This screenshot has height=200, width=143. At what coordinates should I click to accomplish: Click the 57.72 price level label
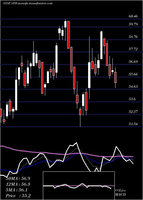[x=133, y=49]
